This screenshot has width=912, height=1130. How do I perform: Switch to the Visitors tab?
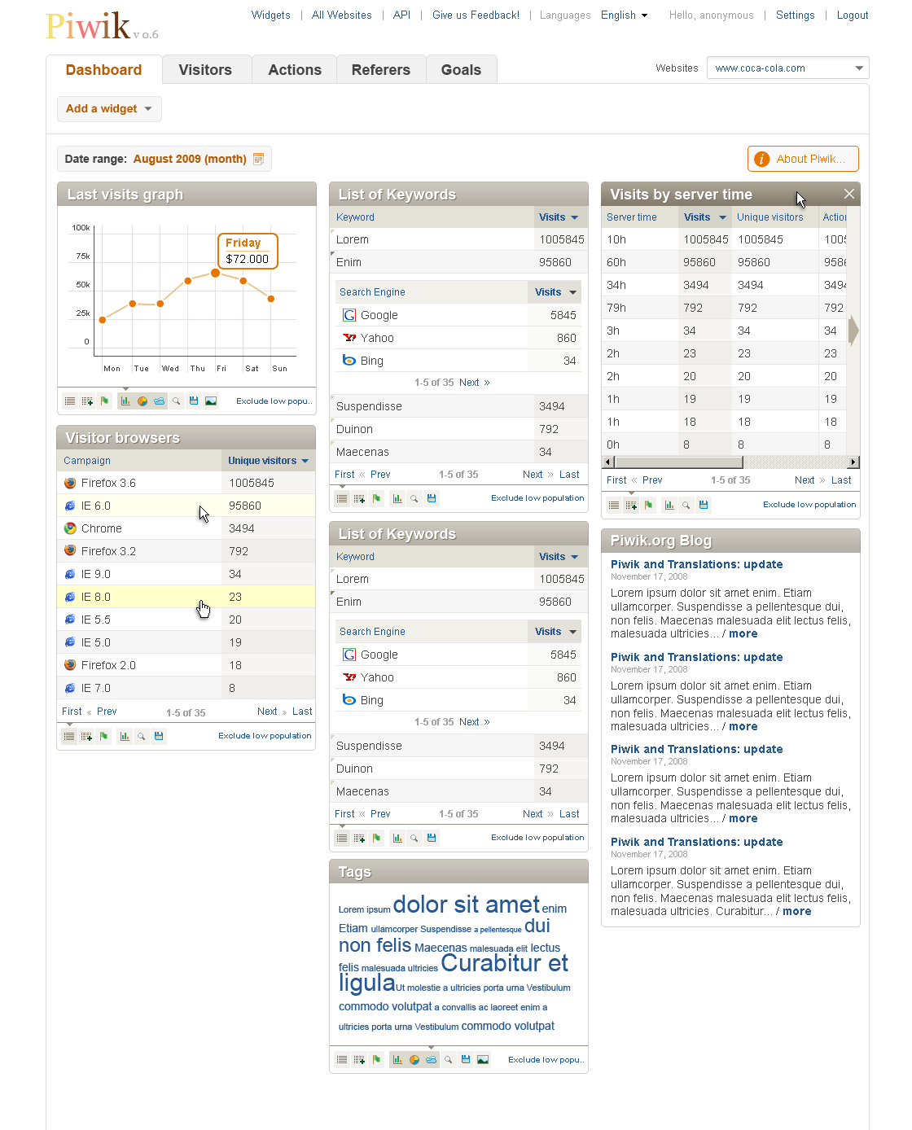[x=205, y=70]
